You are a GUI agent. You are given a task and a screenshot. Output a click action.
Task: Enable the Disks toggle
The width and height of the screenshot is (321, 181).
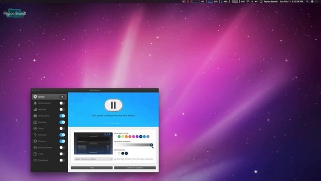pyautogui.click(x=62, y=129)
